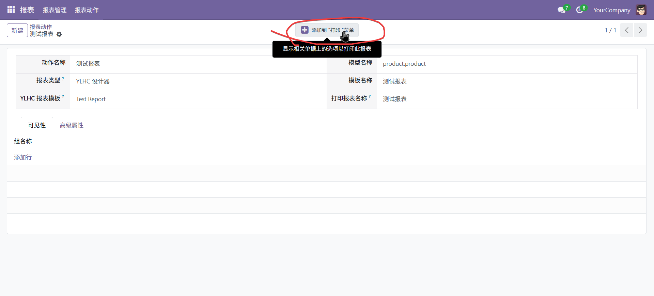Open the gear actions menu beside 测试报表

pos(59,34)
